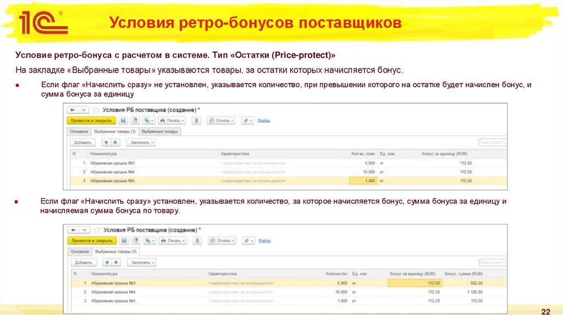The height and width of the screenshot is (315, 563).
Task: Move the row up in the upper window
Action: (x=106, y=143)
